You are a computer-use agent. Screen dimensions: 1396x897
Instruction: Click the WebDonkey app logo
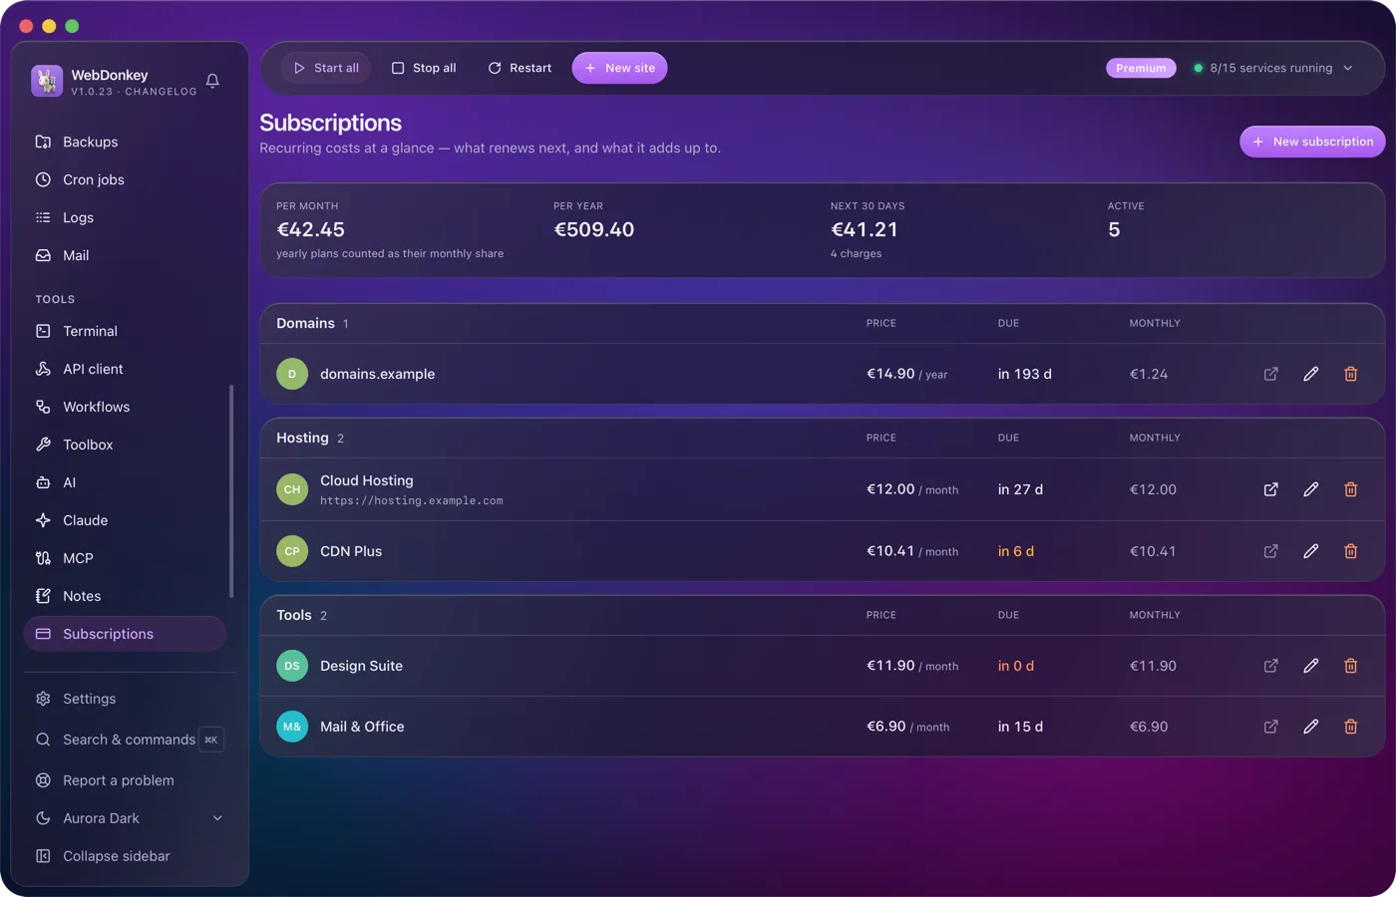pyautogui.click(x=47, y=81)
